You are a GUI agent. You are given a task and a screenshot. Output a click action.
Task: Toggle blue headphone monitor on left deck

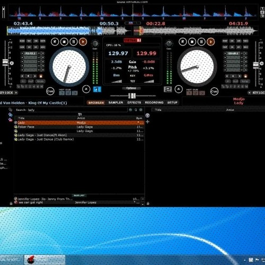[x=97, y=90]
